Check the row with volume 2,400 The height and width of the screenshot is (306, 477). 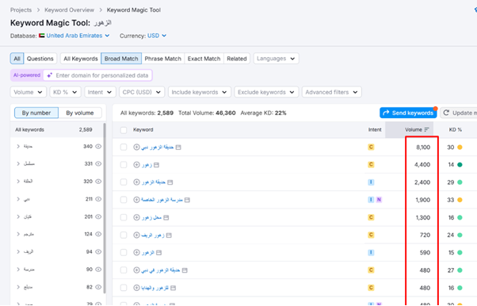pyautogui.click(x=124, y=182)
